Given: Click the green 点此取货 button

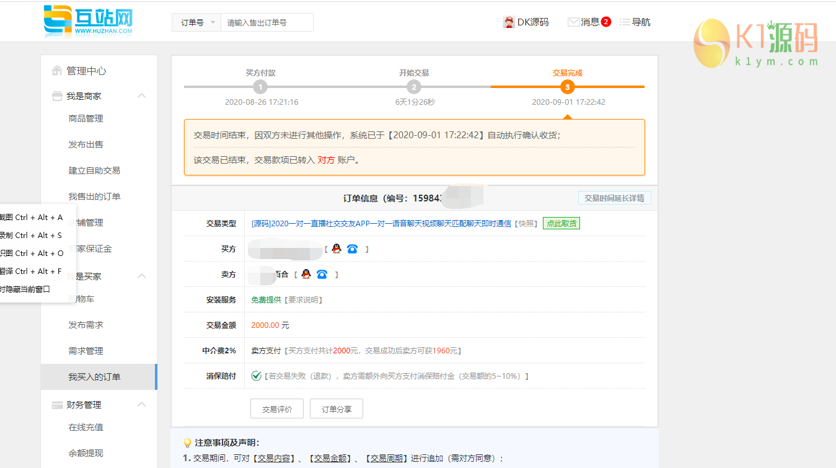Looking at the screenshot, I should pyautogui.click(x=561, y=223).
